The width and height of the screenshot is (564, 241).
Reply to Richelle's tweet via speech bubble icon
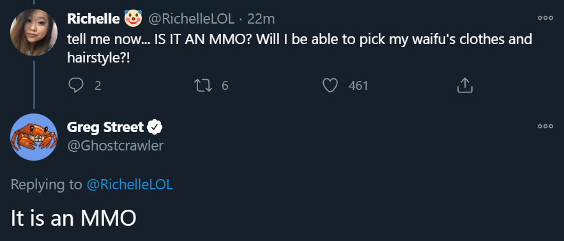coord(75,85)
